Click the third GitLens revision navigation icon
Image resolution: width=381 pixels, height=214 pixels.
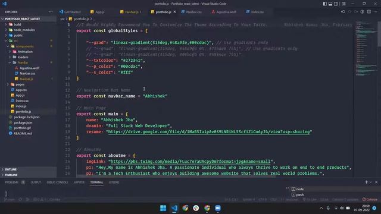pyautogui.click(x=356, y=12)
